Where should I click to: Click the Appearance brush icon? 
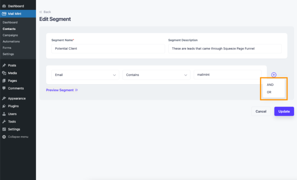click(x=4, y=98)
